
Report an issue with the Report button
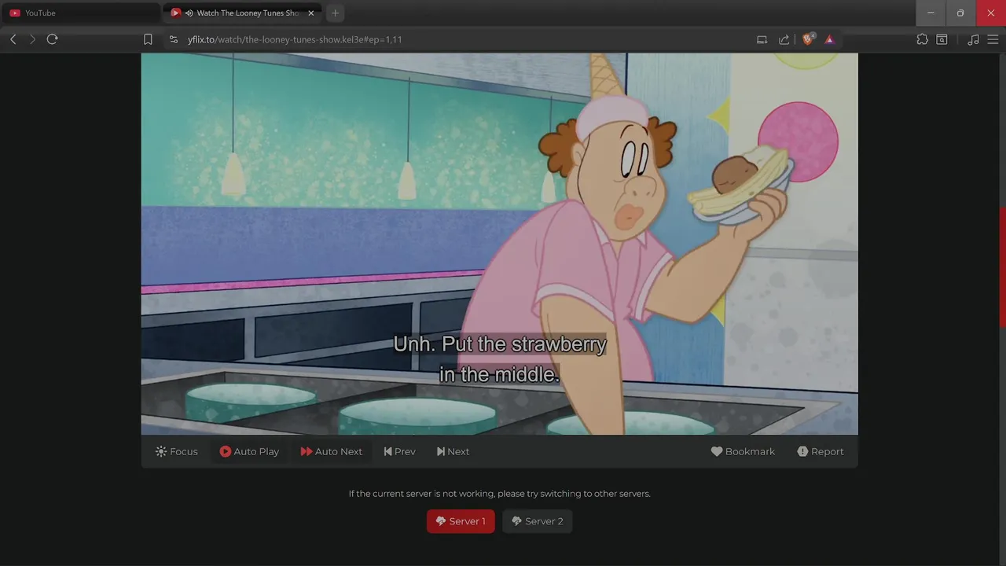pyautogui.click(x=821, y=451)
